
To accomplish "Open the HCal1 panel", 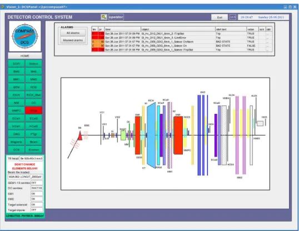I will pyautogui.click(x=17, y=126).
